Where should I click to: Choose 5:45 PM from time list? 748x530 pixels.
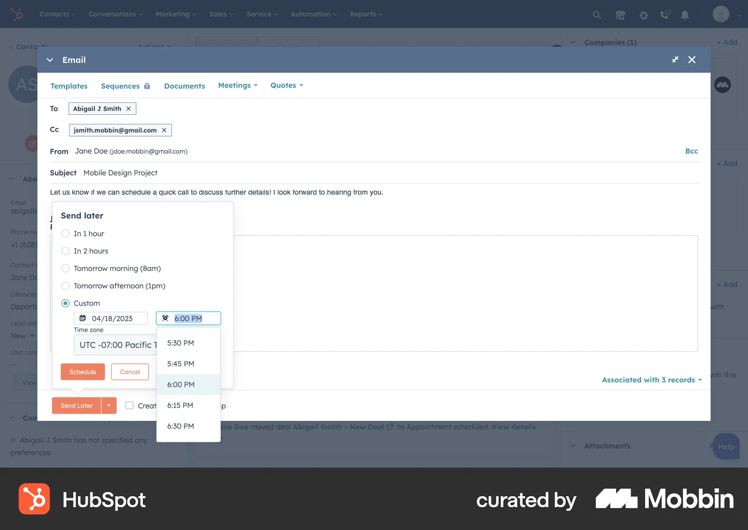[x=189, y=364]
